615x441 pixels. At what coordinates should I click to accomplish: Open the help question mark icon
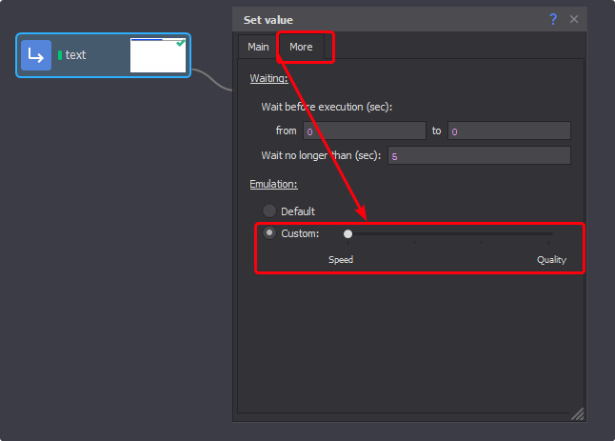pos(553,19)
